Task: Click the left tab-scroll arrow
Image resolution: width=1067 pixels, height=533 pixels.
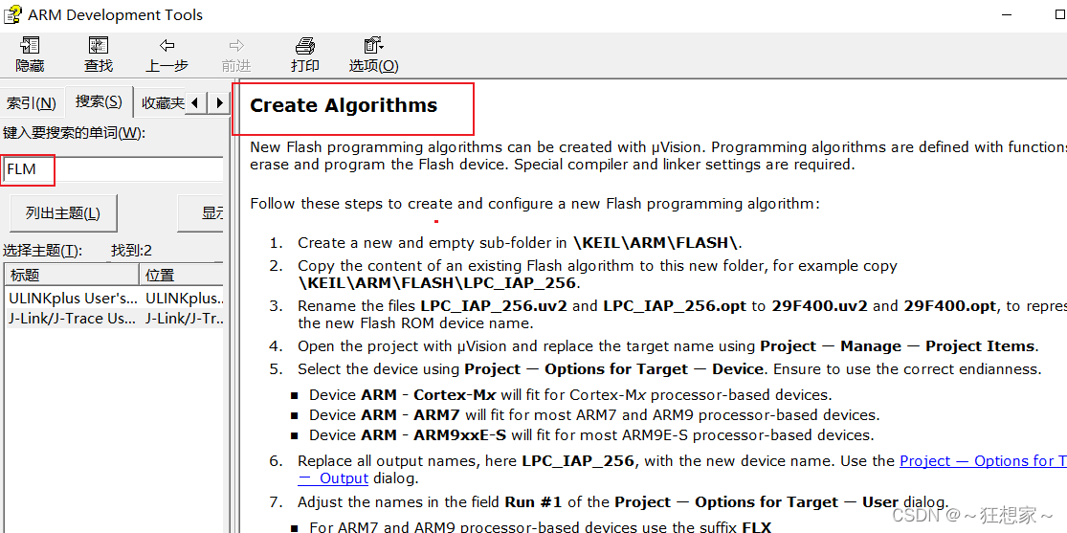Action: pos(195,102)
